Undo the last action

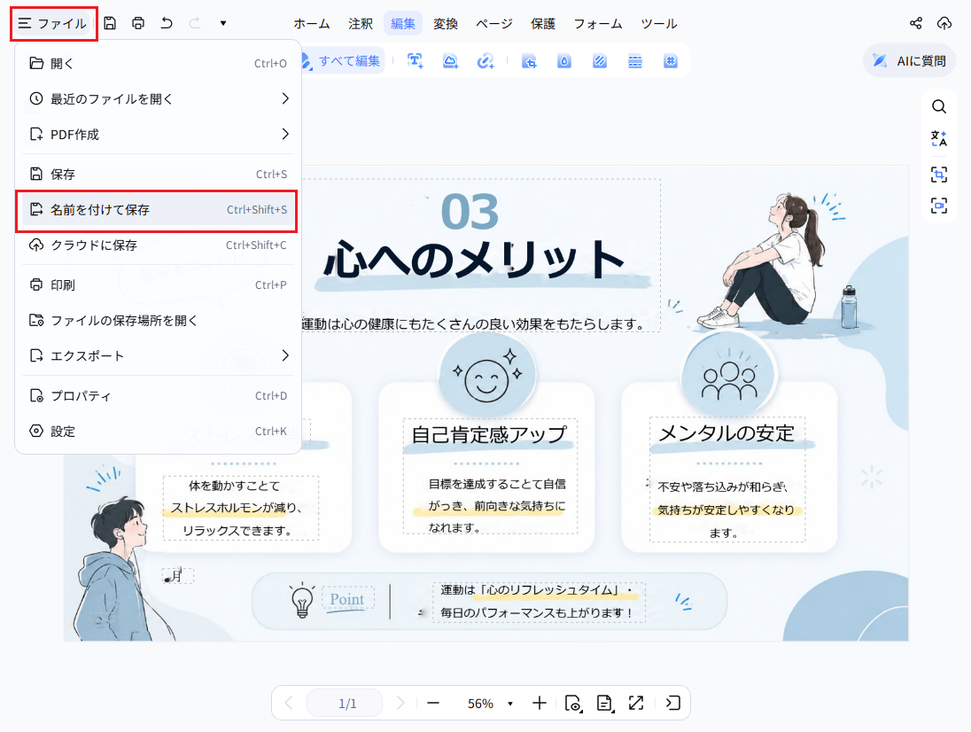[x=166, y=24]
